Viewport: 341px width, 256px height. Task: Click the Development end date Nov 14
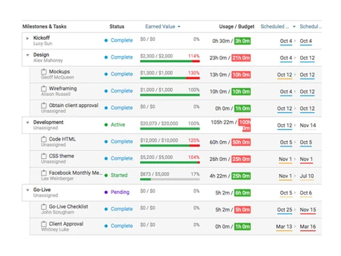[x=308, y=126]
